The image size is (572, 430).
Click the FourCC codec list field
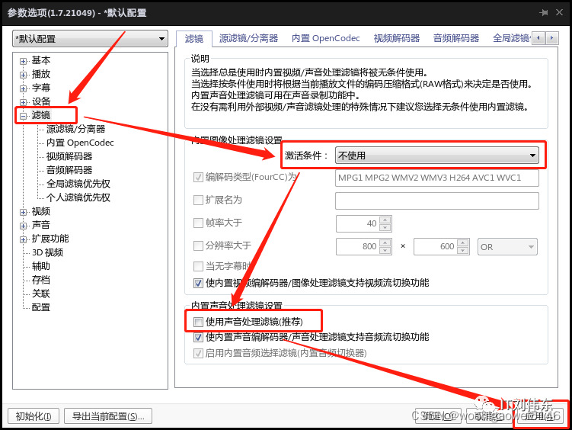437,178
